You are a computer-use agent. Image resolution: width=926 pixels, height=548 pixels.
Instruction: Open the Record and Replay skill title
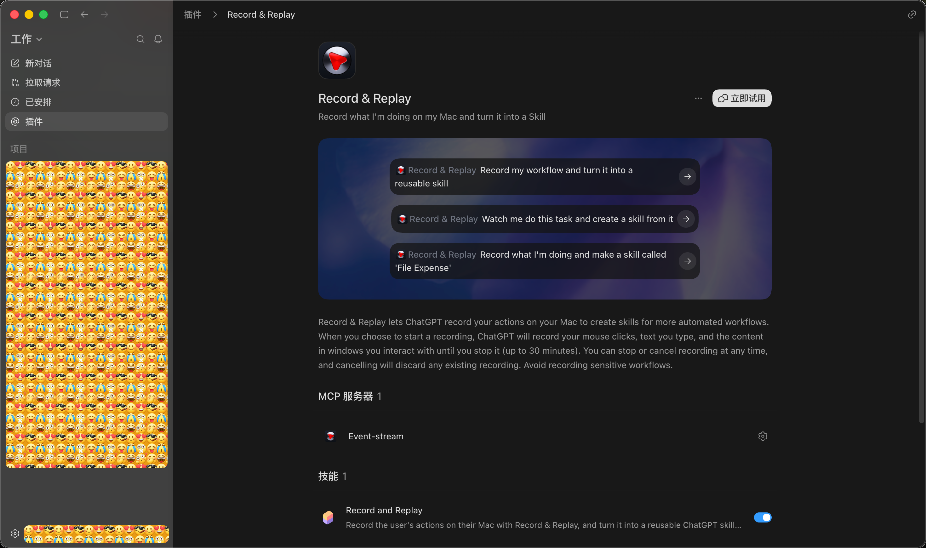point(384,510)
